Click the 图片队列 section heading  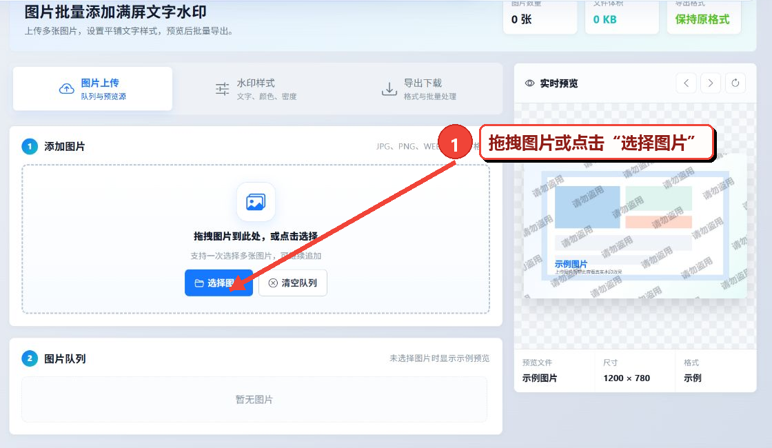[65, 358]
